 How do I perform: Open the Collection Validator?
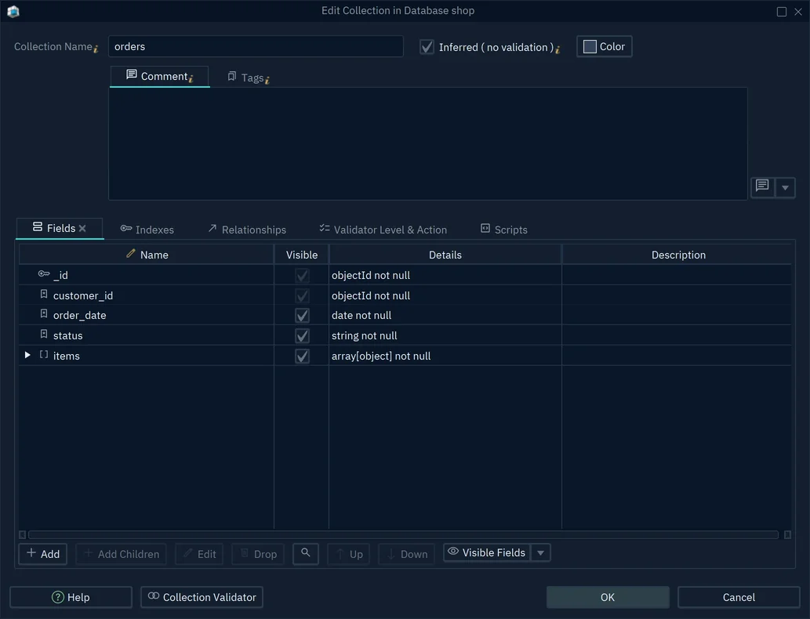coord(202,597)
